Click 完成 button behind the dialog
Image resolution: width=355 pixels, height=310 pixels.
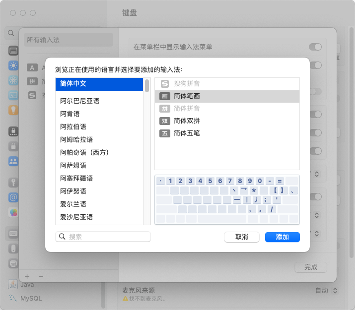tap(311, 267)
